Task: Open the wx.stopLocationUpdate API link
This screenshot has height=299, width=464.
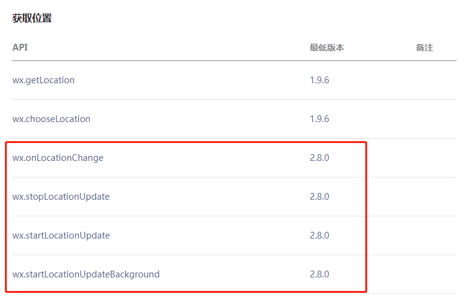Action: tap(61, 197)
